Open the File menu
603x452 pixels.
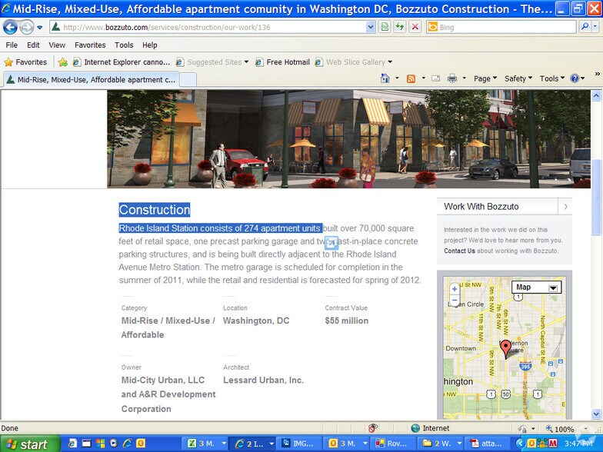pyautogui.click(x=12, y=45)
